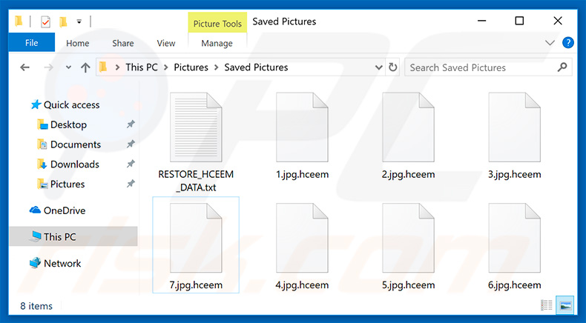Maximize the Saved Pictures window
This screenshot has height=323, width=586.
point(519,21)
